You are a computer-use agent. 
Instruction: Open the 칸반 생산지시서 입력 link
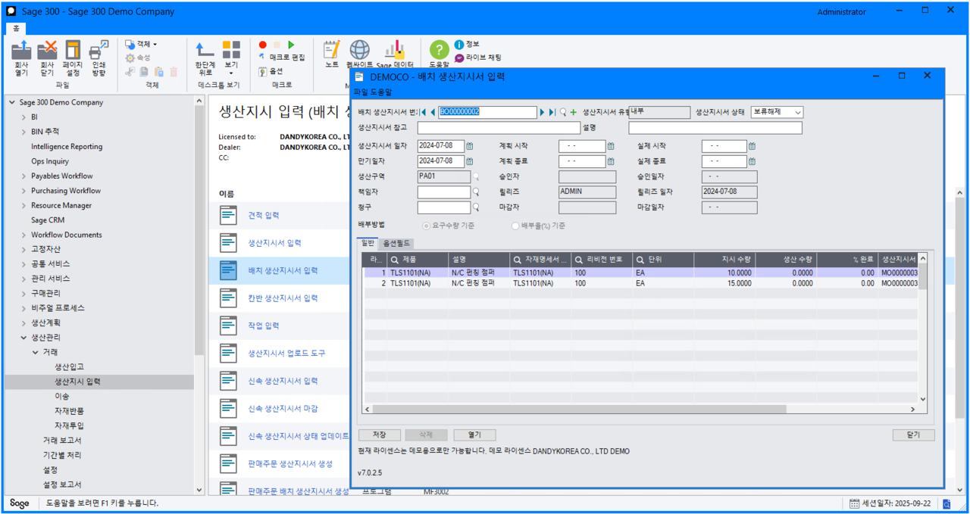coord(283,298)
